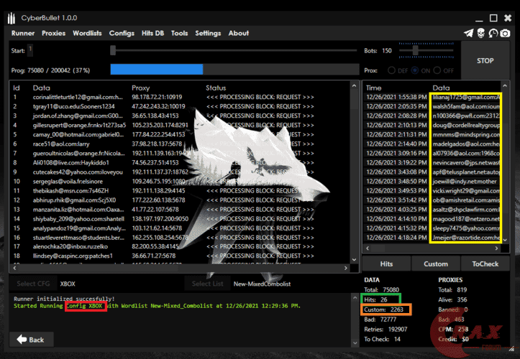
Task: Click up arrow of hits panel scrollbar
Action: [x=505, y=85]
